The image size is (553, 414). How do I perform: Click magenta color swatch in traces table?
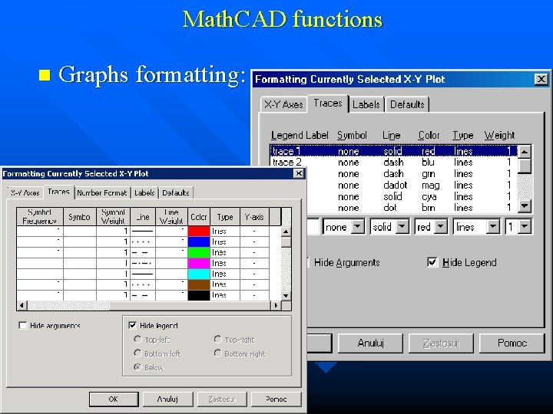[199, 263]
